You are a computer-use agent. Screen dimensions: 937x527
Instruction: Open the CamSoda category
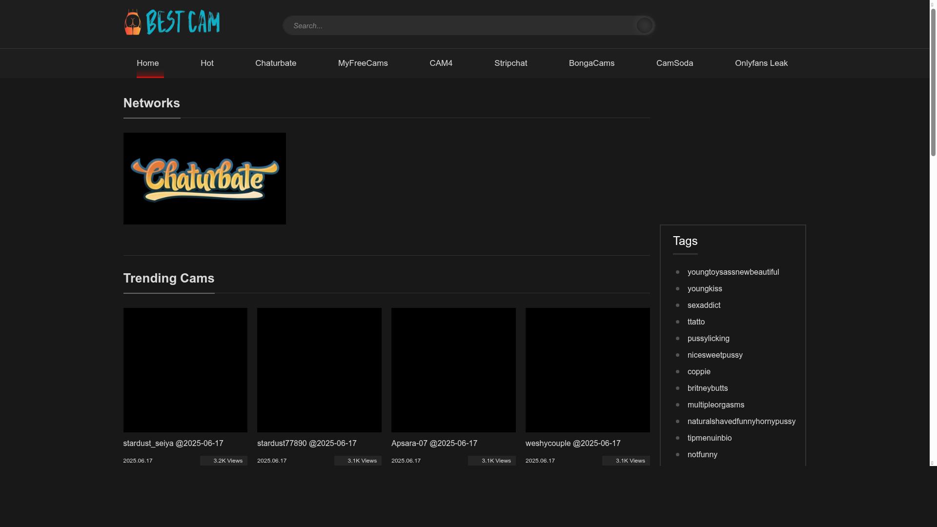674,63
